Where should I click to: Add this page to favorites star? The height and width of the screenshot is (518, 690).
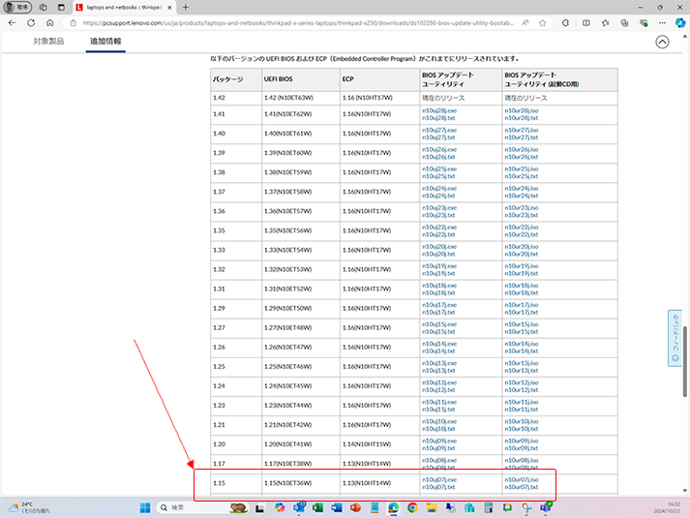pyautogui.click(x=543, y=23)
